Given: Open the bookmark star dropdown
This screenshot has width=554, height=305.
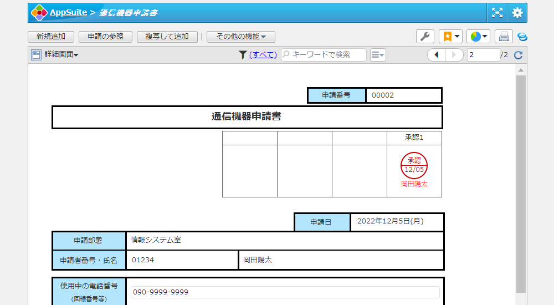Looking at the screenshot, I should 450,37.
